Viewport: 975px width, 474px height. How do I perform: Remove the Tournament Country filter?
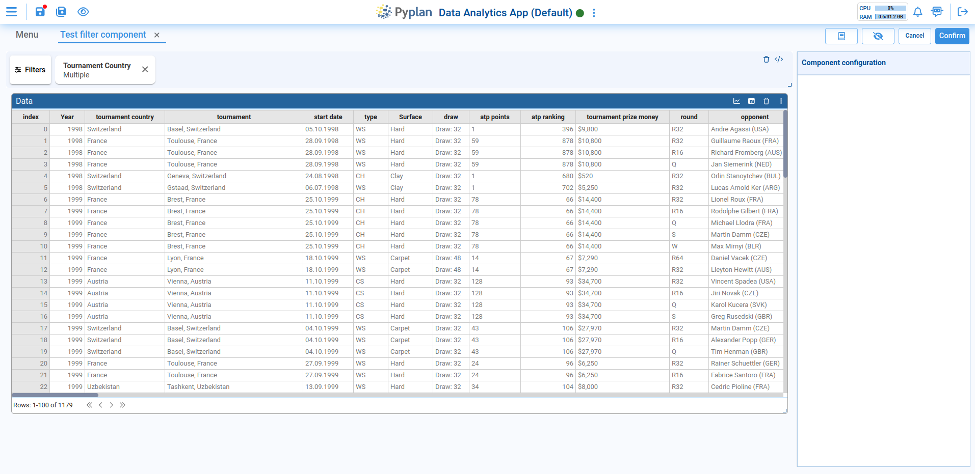pyautogui.click(x=145, y=70)
